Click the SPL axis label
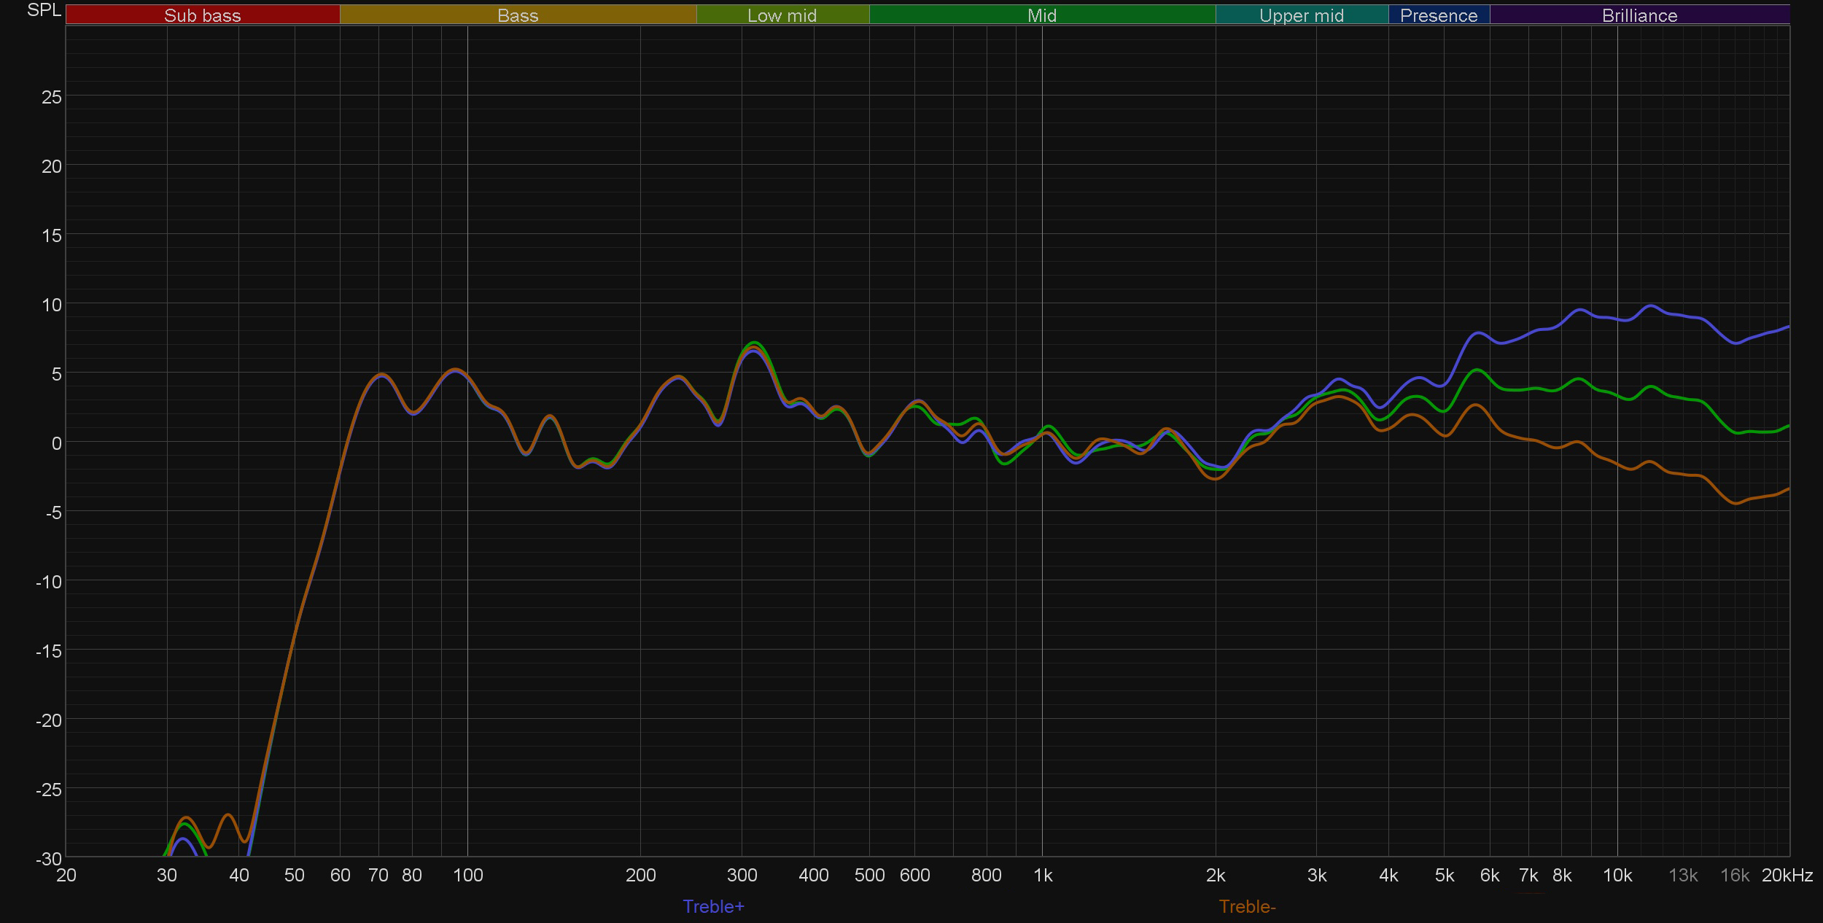 [x=44, y=10]
